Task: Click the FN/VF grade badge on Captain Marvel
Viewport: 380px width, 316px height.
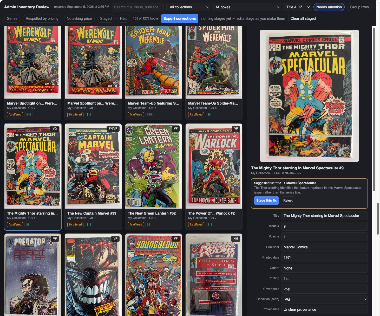Action: pos(113,128)
